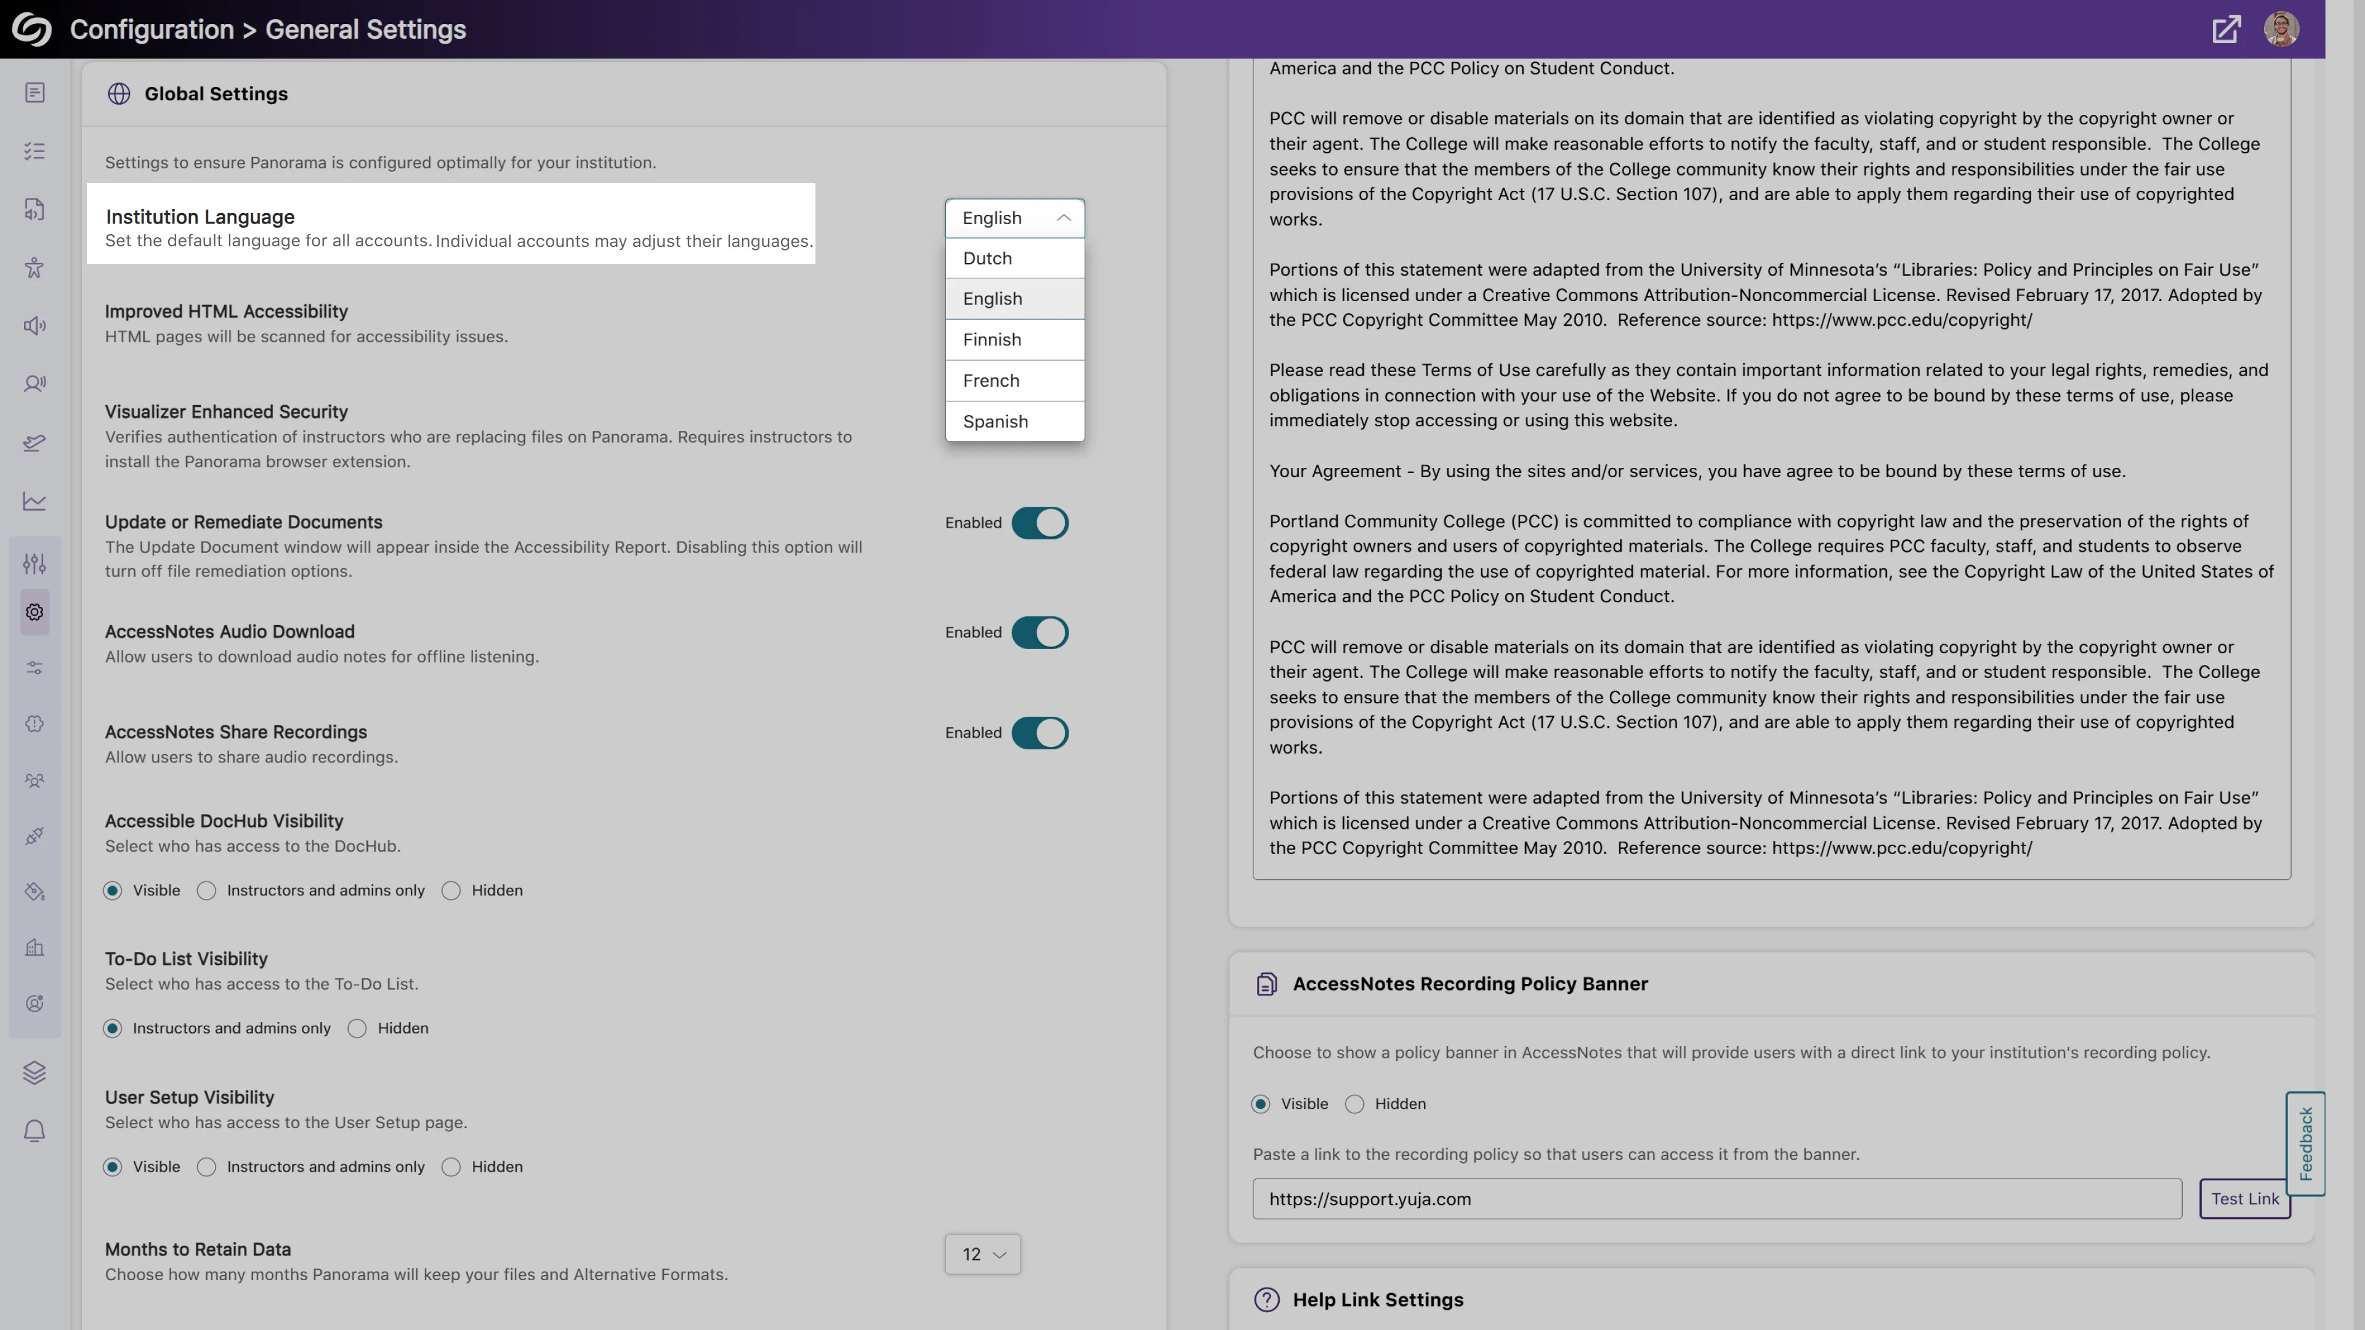Click the recording policy URL field

(1717, 1199)
